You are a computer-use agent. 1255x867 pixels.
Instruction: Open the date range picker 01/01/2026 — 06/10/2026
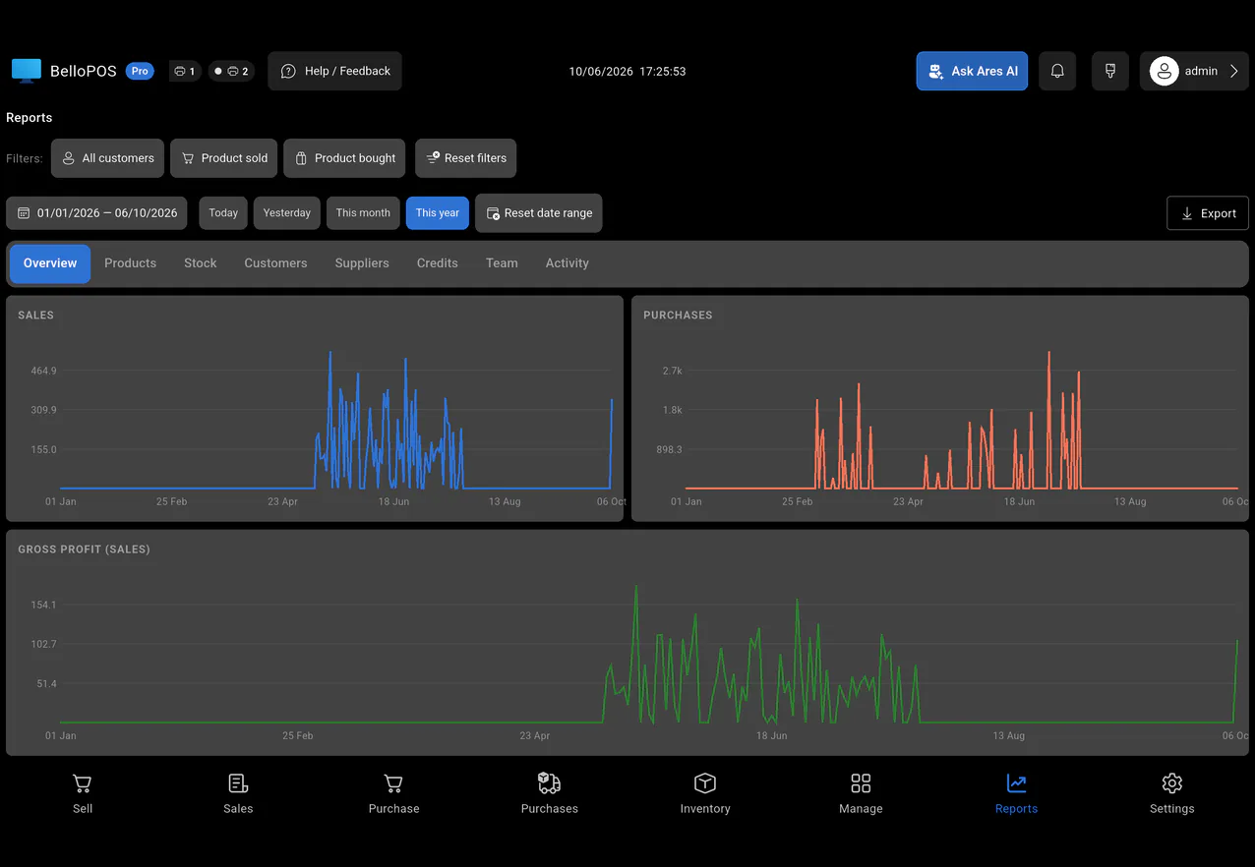tap(97, 213)
